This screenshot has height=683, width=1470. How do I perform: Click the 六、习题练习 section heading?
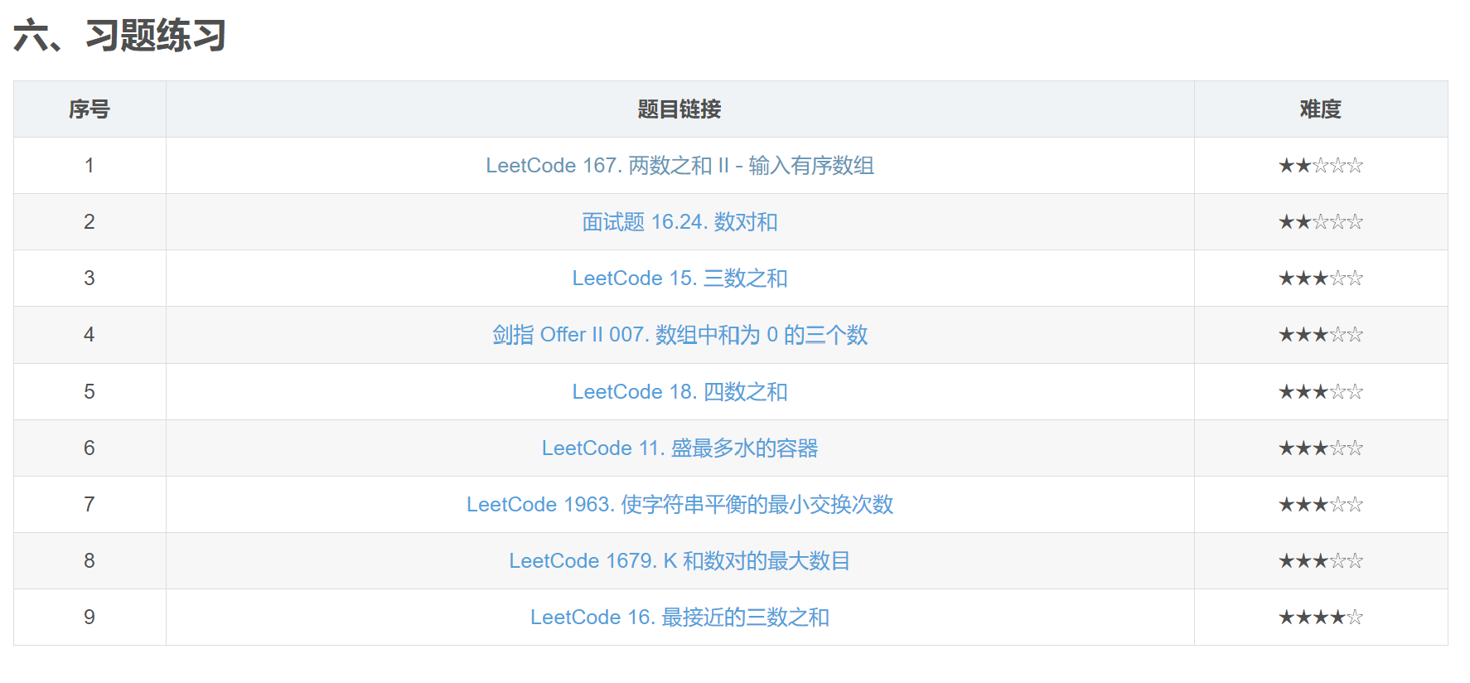pos(119,36)
